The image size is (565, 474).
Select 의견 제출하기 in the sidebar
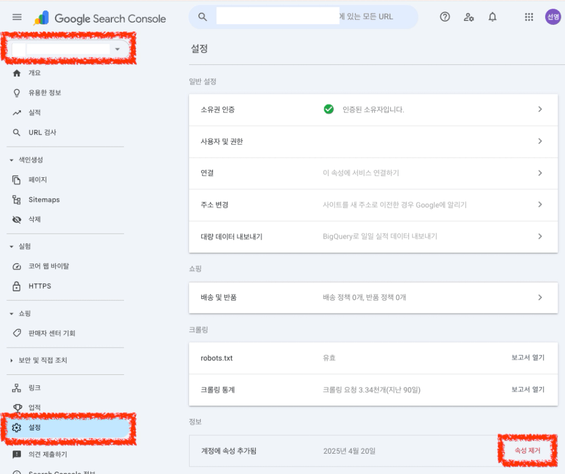click(48, 454)
